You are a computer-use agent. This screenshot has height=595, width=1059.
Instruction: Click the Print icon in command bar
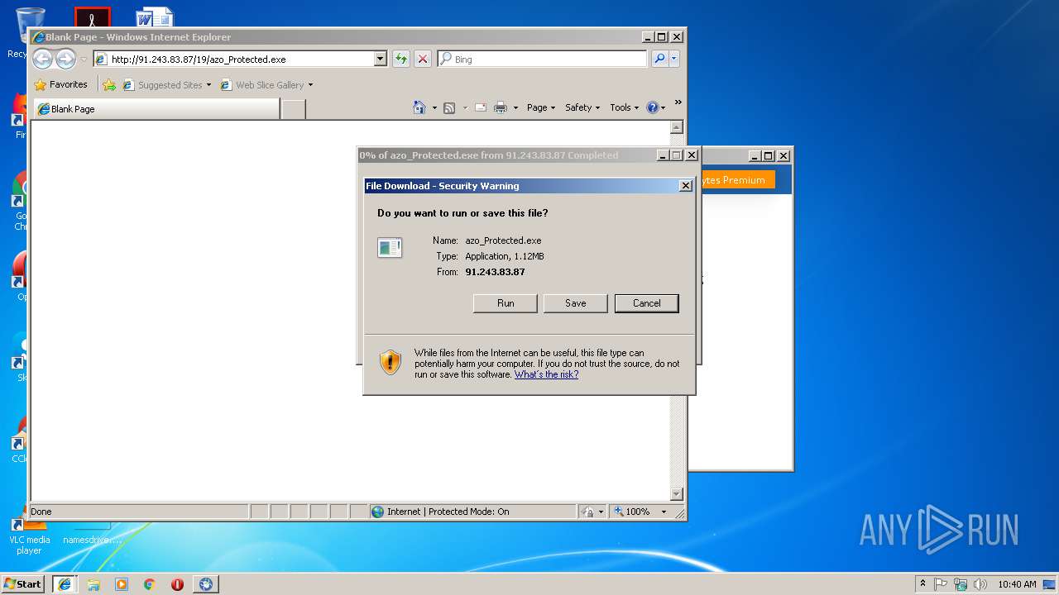pyautogui.click(x=501, y=107)
